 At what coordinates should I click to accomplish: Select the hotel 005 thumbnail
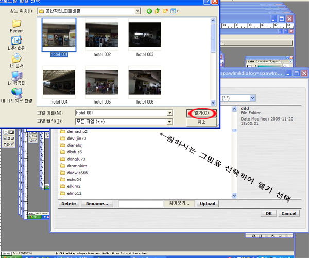click(x=101, y=83)
